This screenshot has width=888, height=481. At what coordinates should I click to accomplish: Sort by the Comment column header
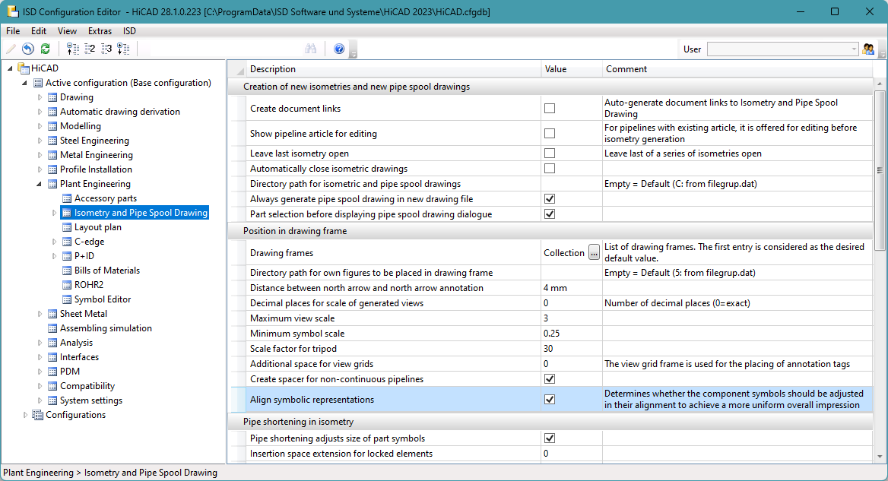point(737,69)
